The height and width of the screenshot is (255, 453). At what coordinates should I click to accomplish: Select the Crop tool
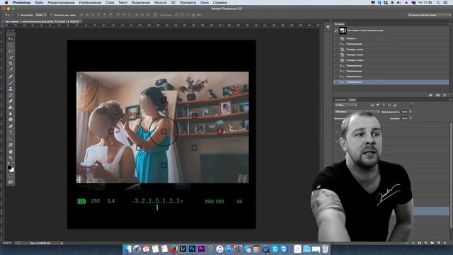coord(11,64)
